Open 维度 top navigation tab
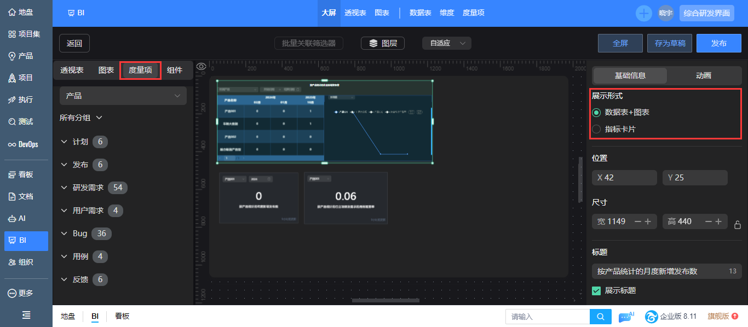748x327 pixels. pyautogui.click(x=447, y=13)
